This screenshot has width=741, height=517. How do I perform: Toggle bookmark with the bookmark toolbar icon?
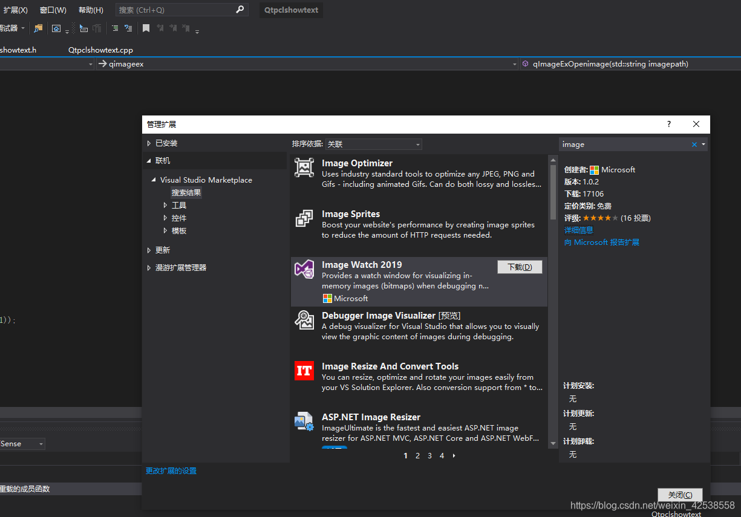[x=146, y=28]
